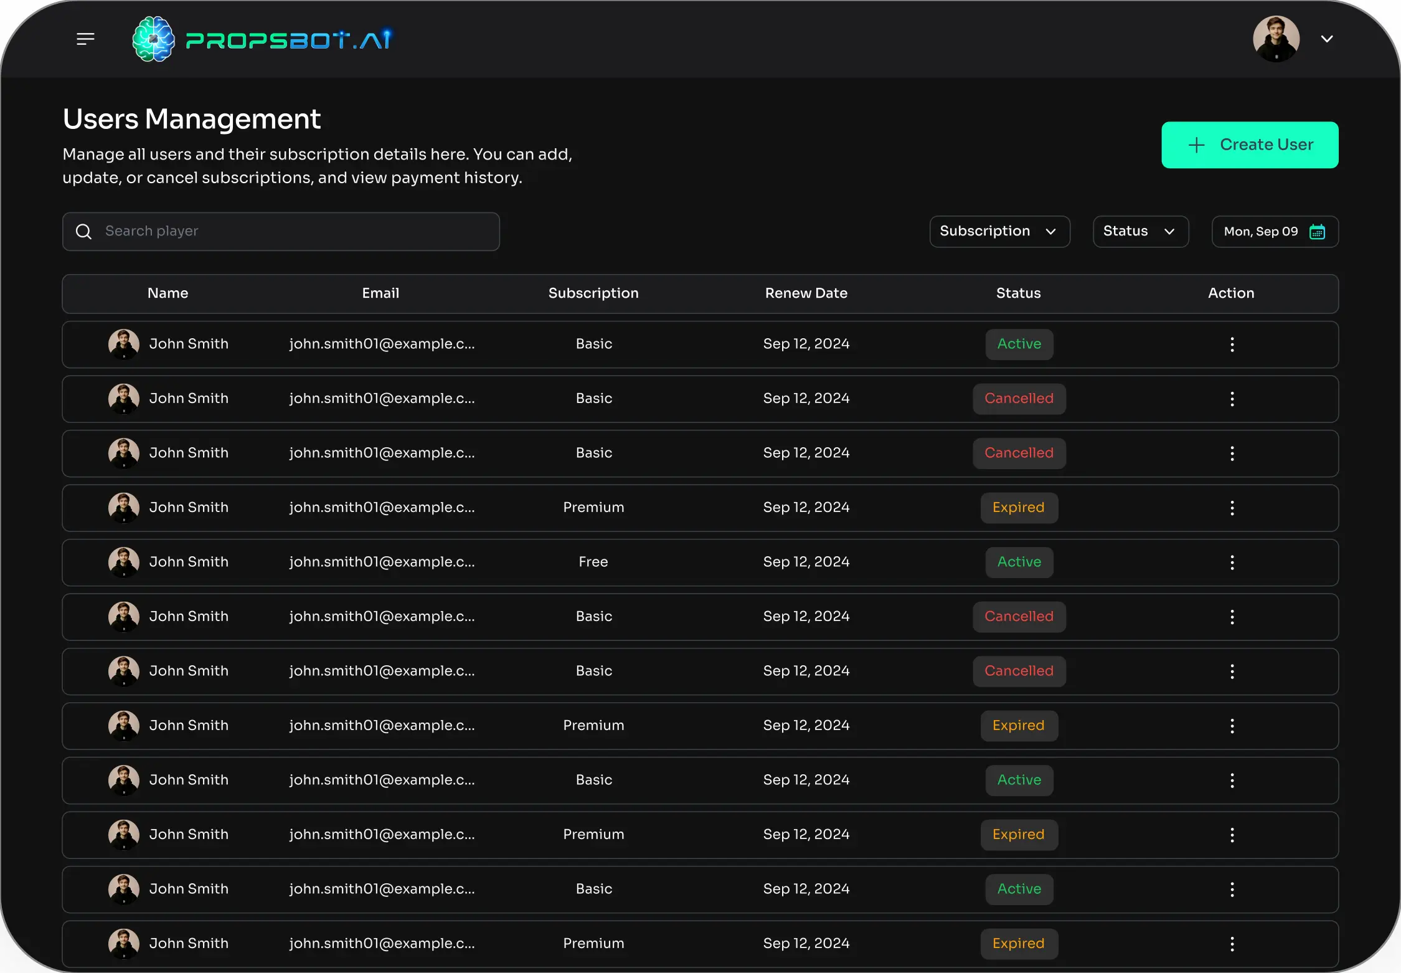This screenshot has height=973, width=1401.
Task: Click the John Smith name in the Free row
Action: [189, 562]
